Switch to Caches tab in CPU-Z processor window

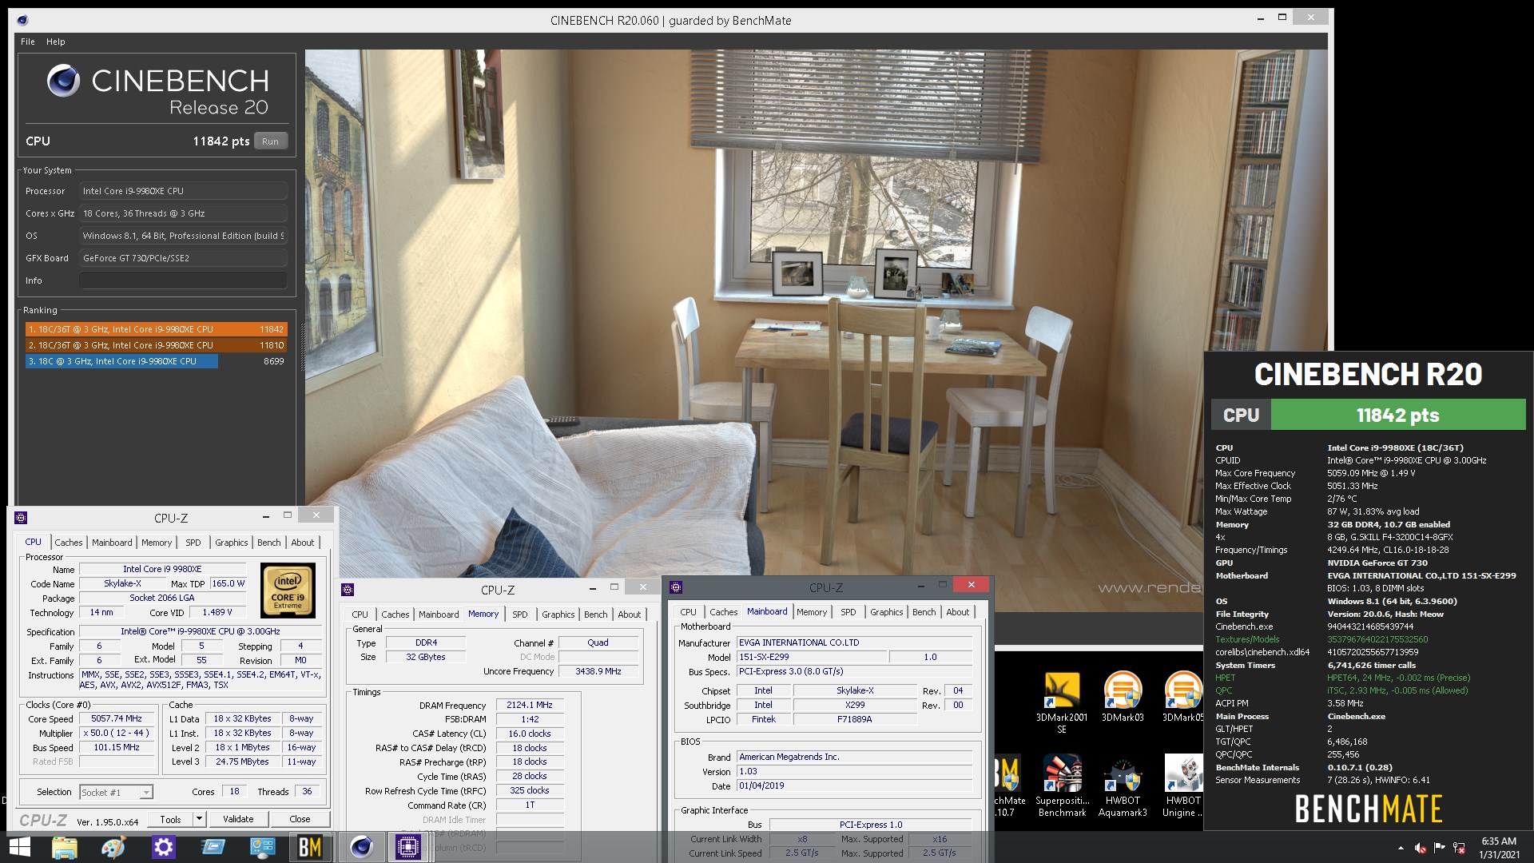pos(69,543)
